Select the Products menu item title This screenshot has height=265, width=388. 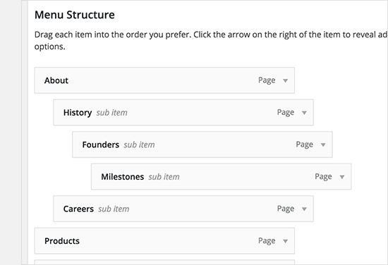point(62,241)
